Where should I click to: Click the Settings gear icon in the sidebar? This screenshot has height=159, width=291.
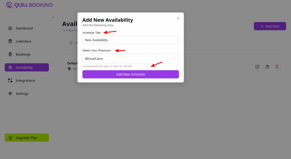click(x=10, y=94)
